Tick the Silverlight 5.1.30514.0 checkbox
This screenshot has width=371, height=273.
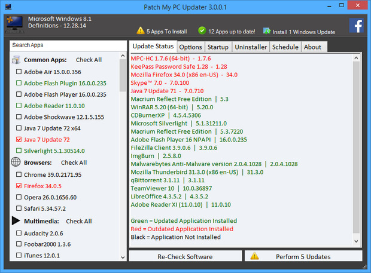[x=19, y=151]
